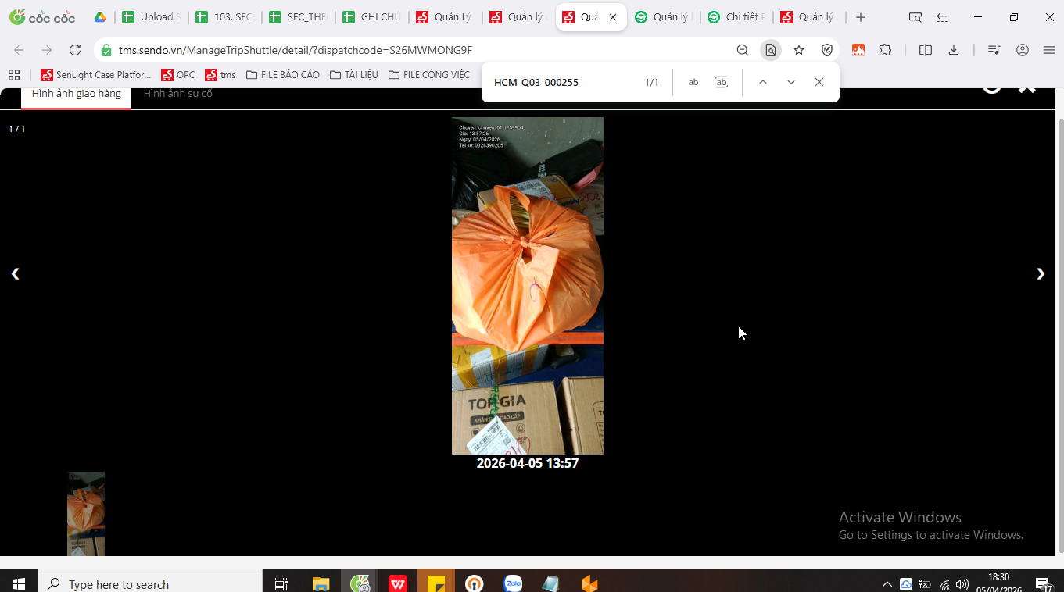Open the OPC bookmark

[x=178, y=75]
